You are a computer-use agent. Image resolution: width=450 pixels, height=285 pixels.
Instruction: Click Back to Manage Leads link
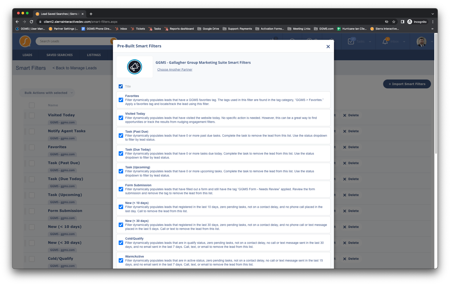pyautogui.click(x=75, y=68)
